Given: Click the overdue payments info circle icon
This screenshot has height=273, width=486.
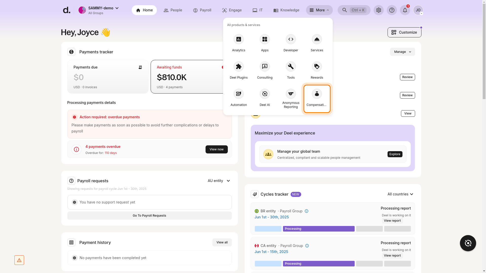Looking at the screenshot, I should 76,149.
